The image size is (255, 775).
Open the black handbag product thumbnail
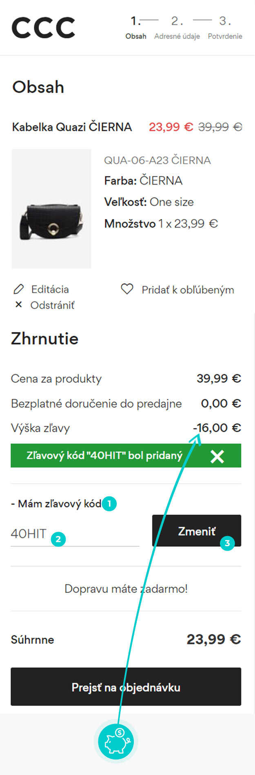click(x=51, y=209)
